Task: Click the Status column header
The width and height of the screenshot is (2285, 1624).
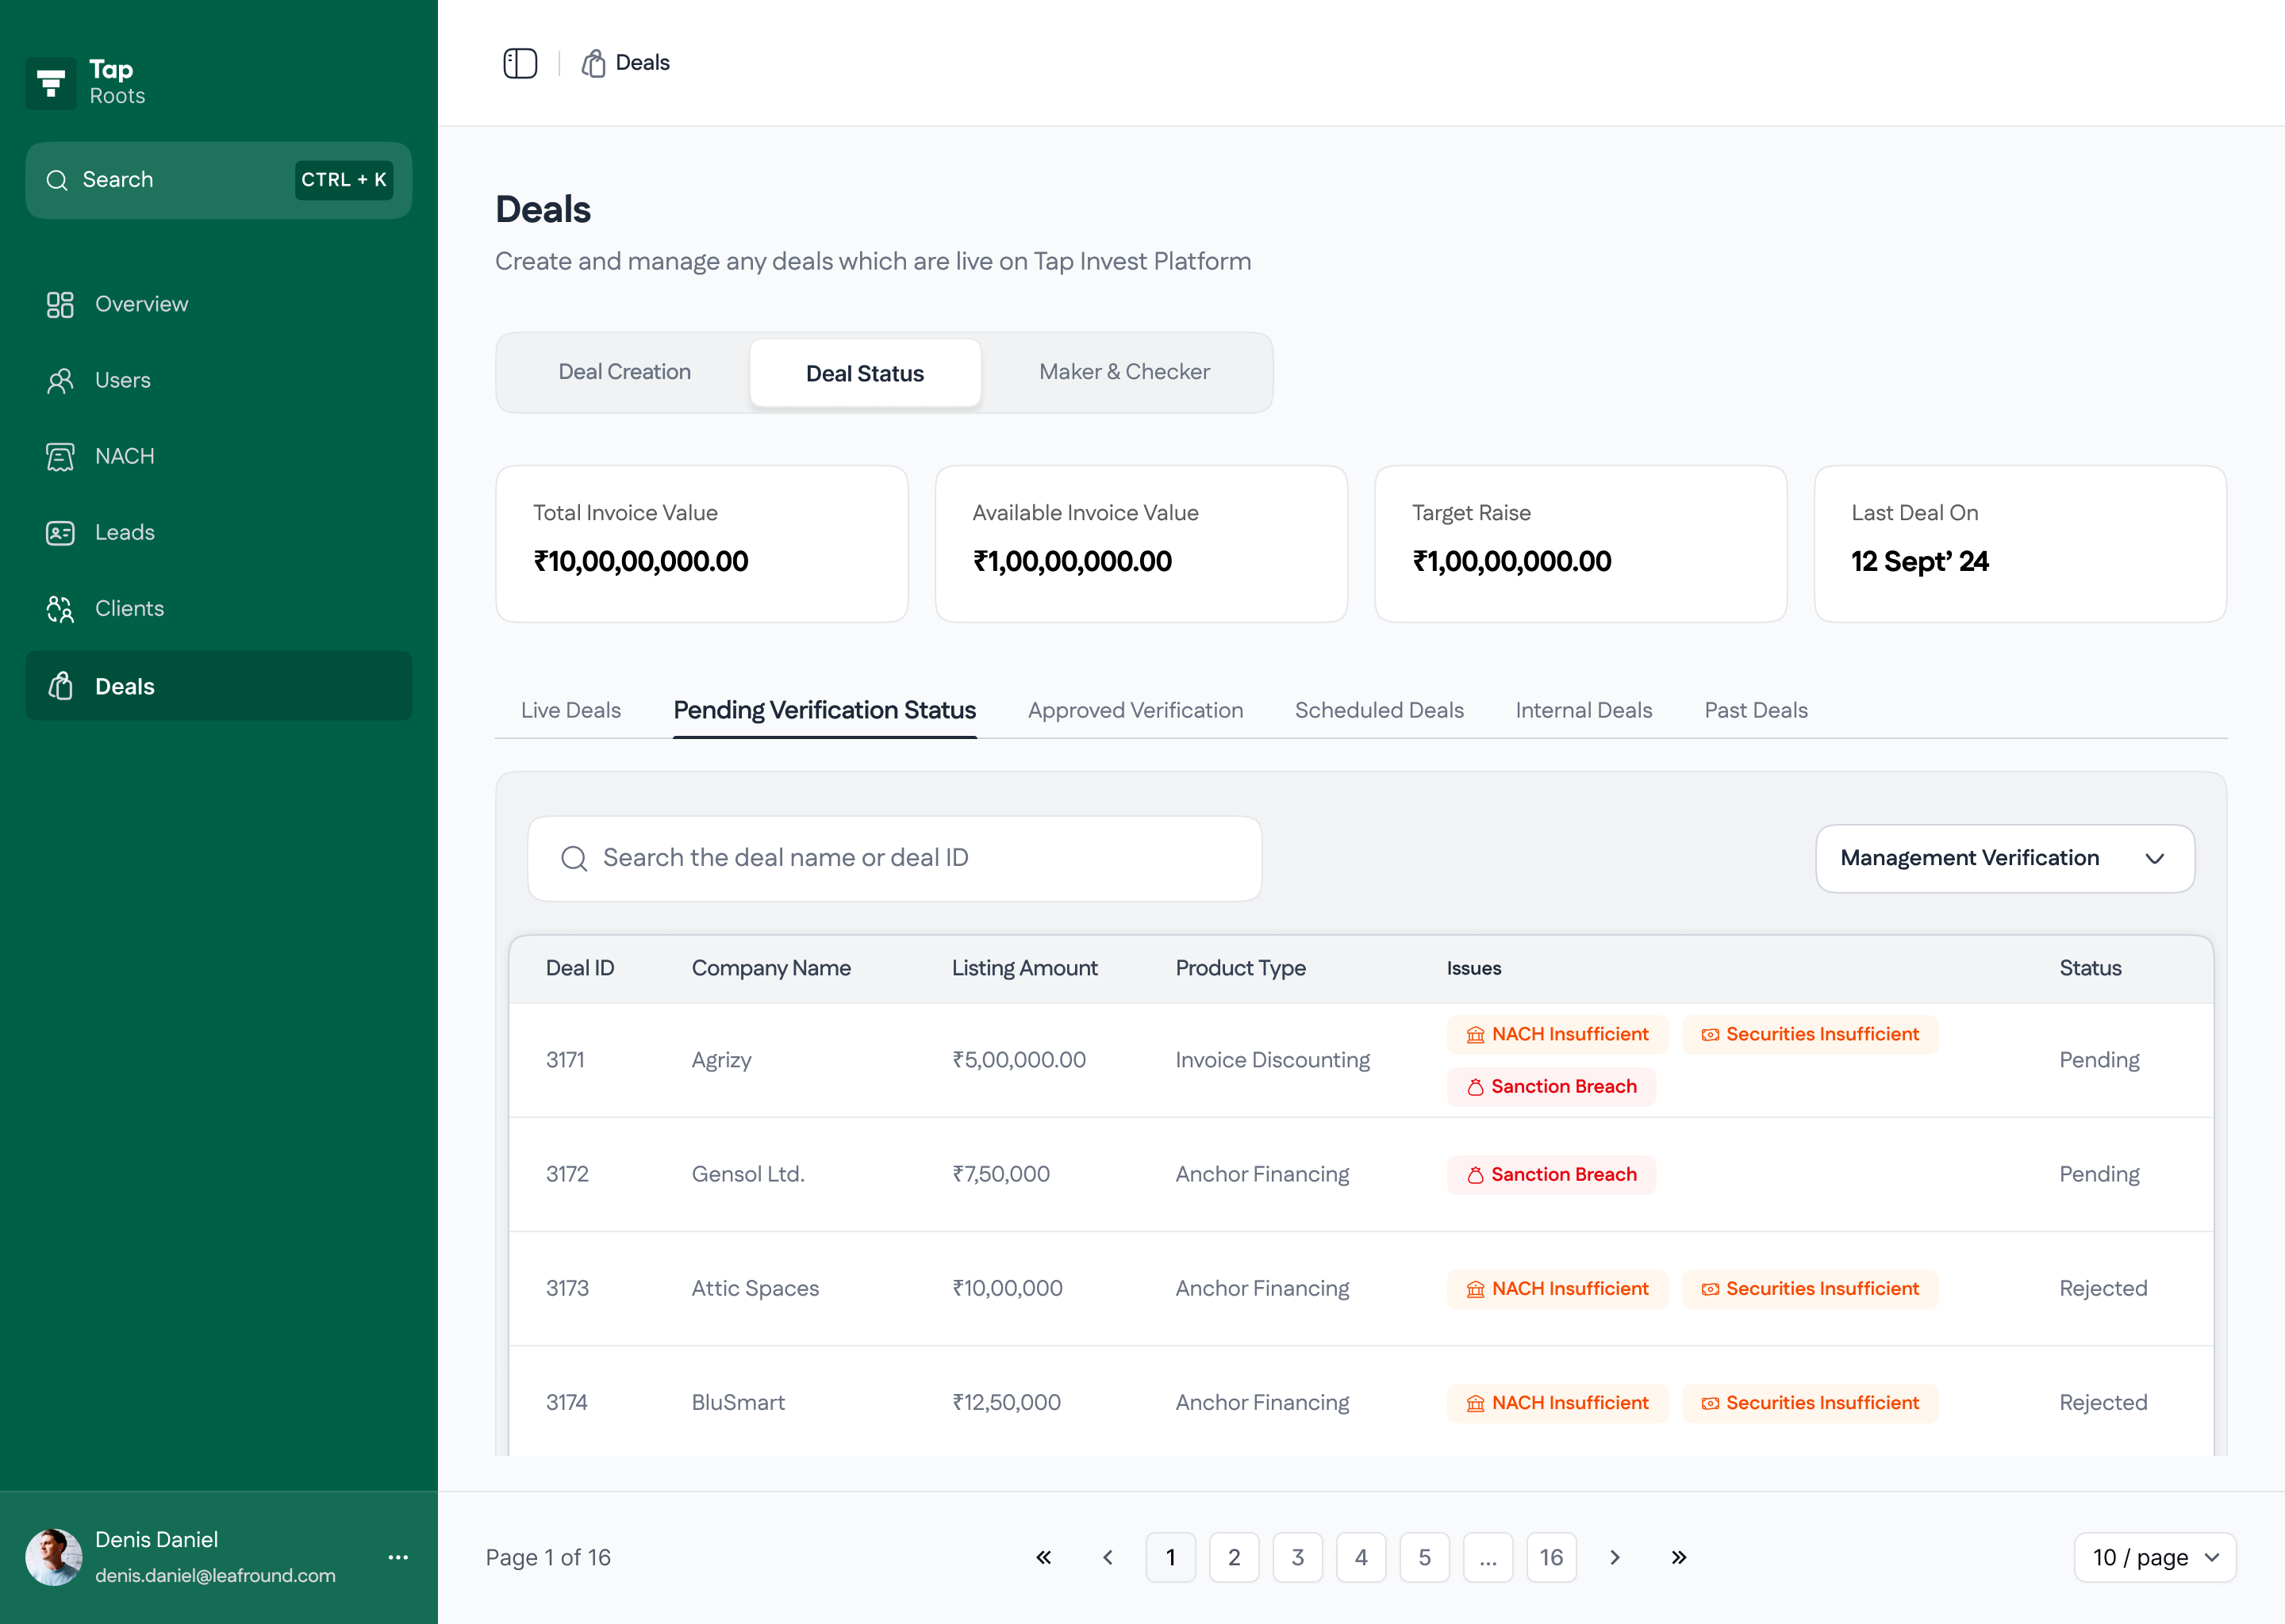Action: pos(2090,968)
